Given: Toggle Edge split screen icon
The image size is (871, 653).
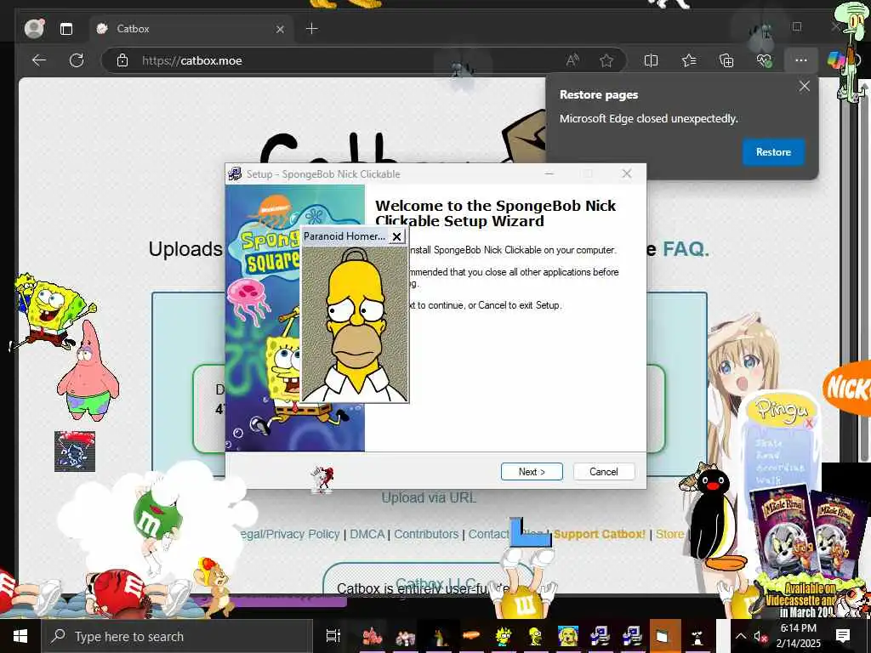Looking at the screenshot, I should [651, 60].
